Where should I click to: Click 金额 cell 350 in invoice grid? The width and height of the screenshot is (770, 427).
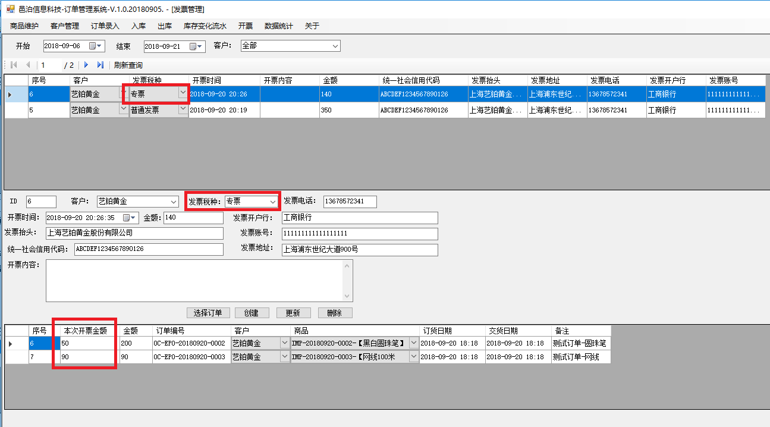coord(349,110)
